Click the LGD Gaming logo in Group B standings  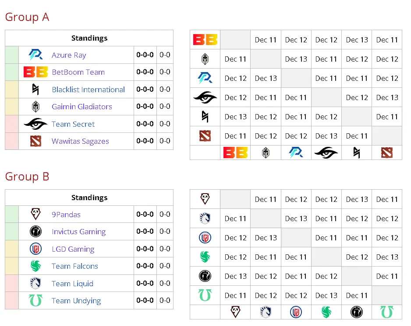[35, 249]
